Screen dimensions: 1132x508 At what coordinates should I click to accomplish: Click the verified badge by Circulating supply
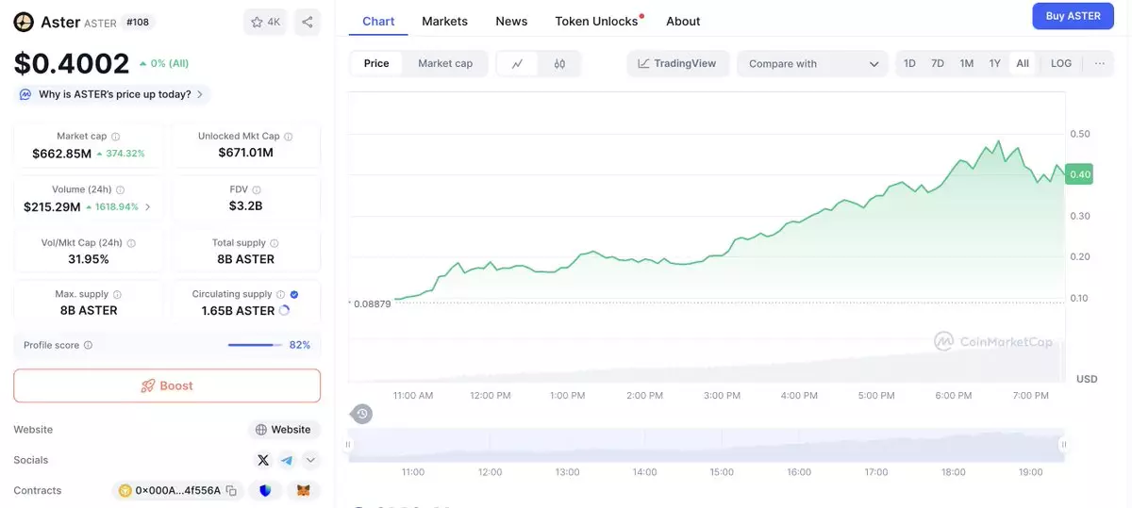tap(294, 294)
